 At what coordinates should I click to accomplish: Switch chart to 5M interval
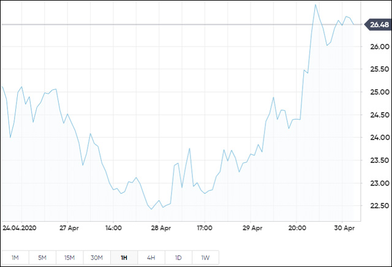[x=42, y=257]
